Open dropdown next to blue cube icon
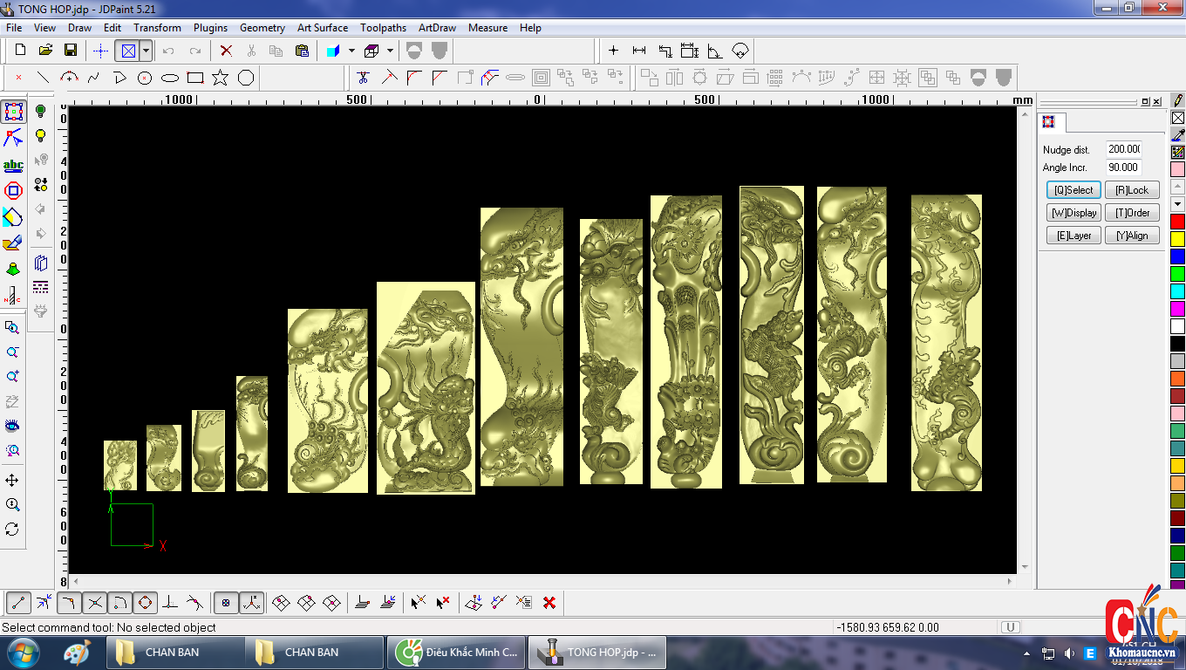Image resolution: width=1186 pixels, height=670 pixels. [x=351, y=51]
